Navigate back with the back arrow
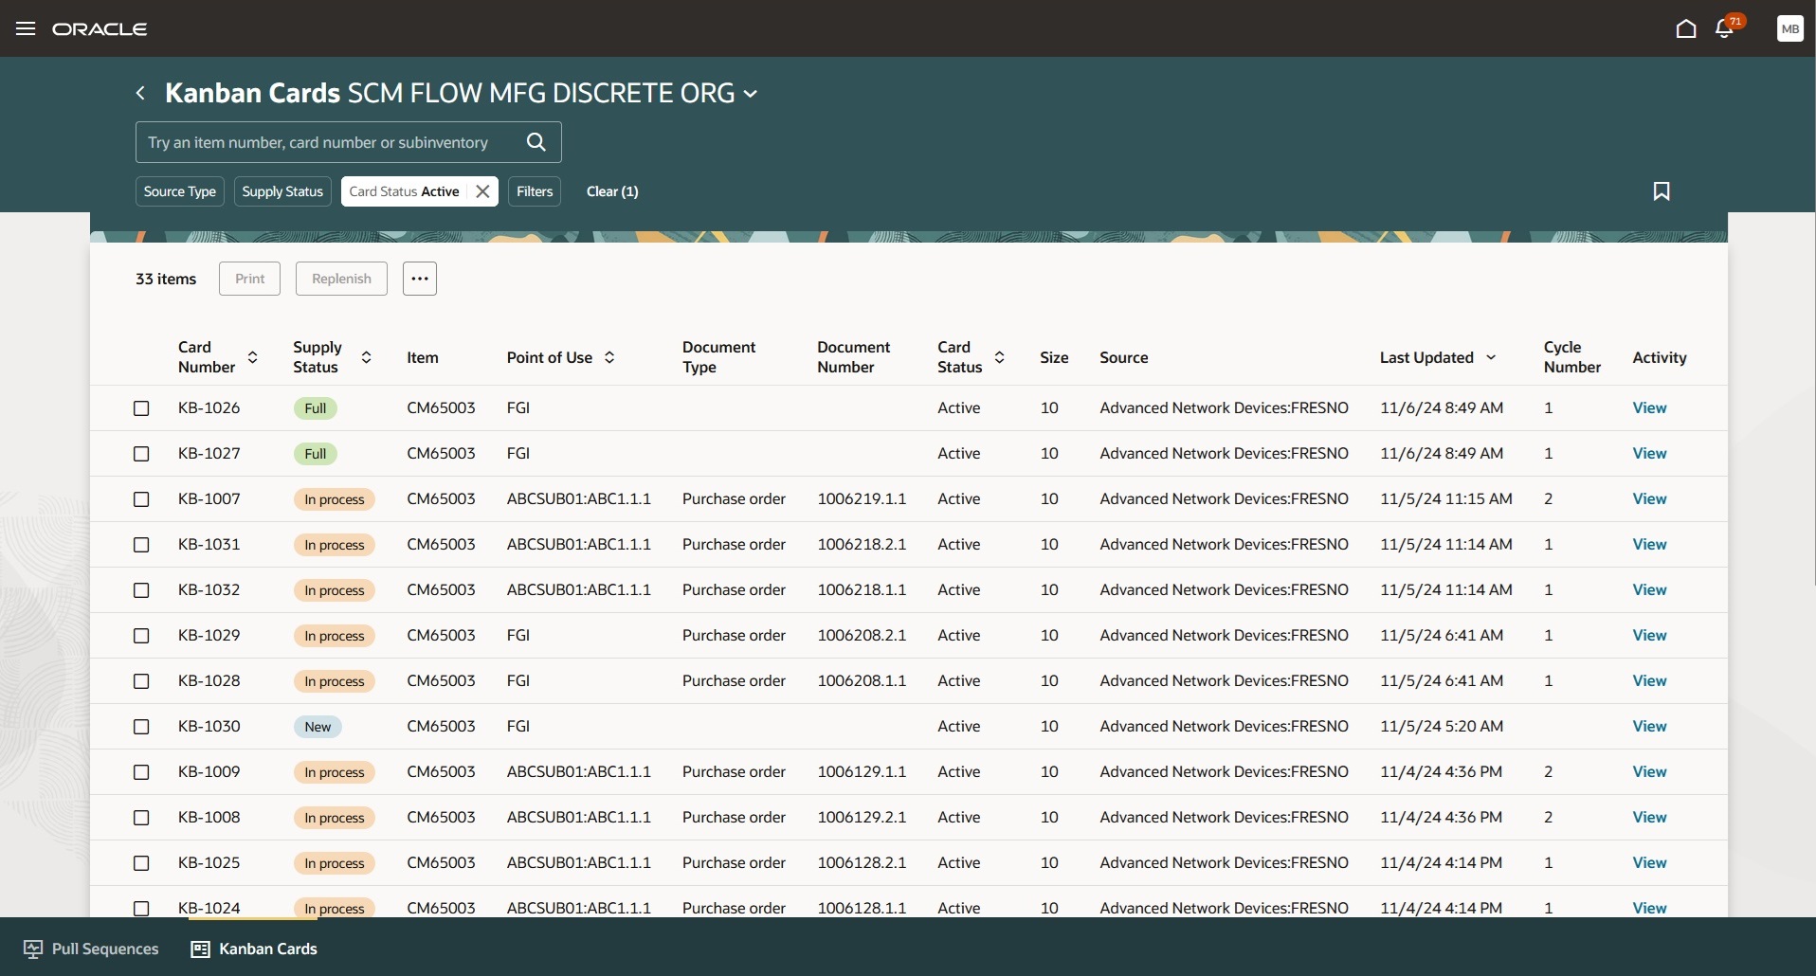1816x976 pixels. pyautogui.click(x=139, y=92)
